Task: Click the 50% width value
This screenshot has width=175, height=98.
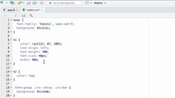Action: tap(34, 60)
